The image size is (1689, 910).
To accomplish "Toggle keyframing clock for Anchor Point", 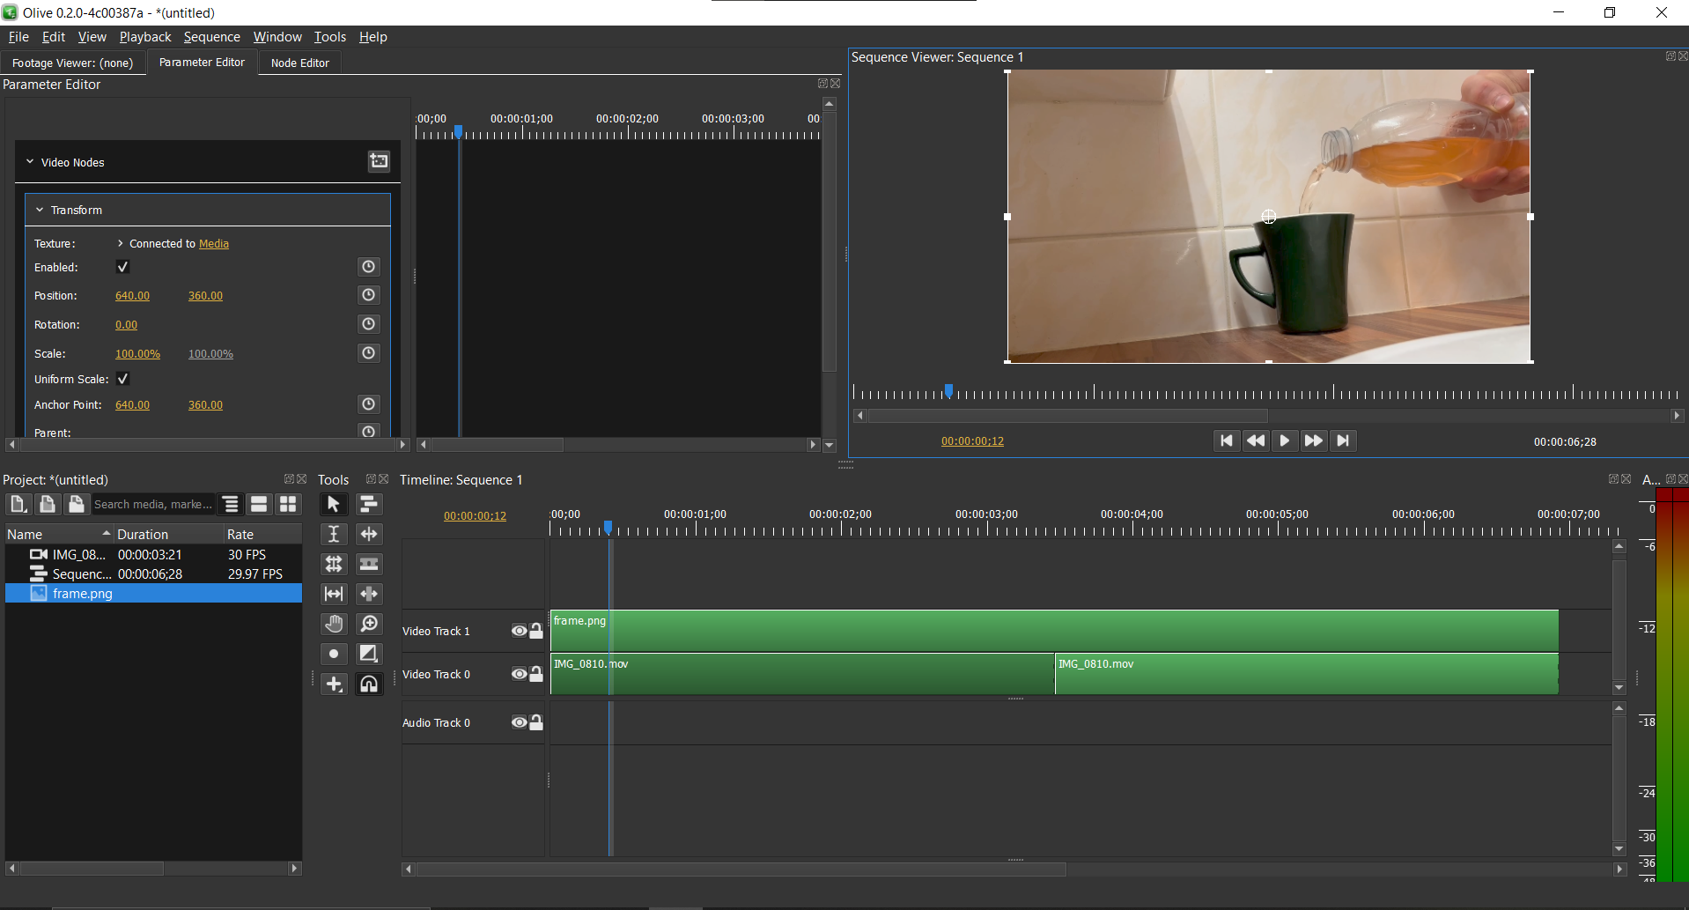I will (x=369, y=404).
